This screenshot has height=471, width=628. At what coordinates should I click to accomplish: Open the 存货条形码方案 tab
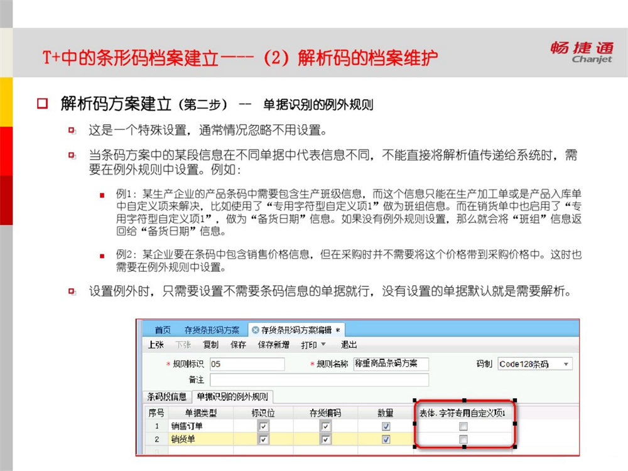coord(212,330)
